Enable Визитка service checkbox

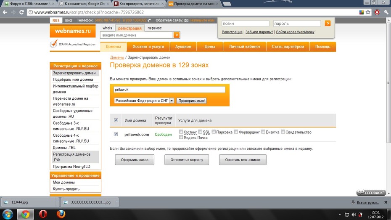(x=263, y=132)
